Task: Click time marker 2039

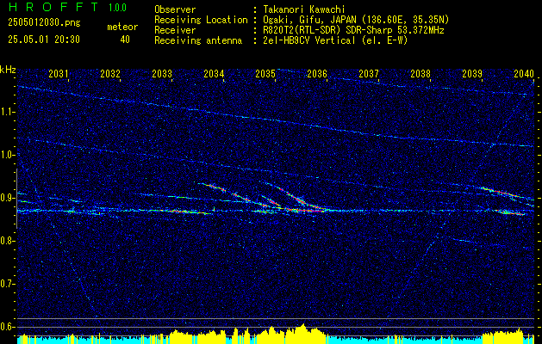Action: tap(472, 73)
